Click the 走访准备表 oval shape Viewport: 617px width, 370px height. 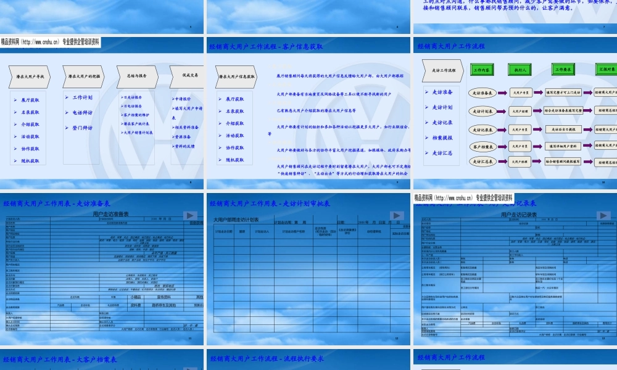pyautogui.click(x=482, y=93)
